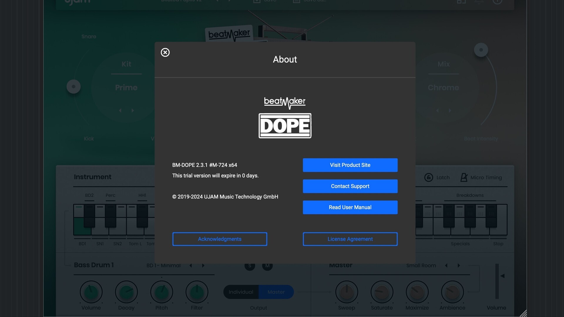Open the Read User Manual button

tap(350, 207)
